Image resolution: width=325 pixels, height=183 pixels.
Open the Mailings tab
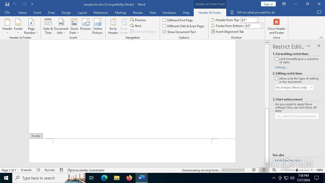point(121,12)
